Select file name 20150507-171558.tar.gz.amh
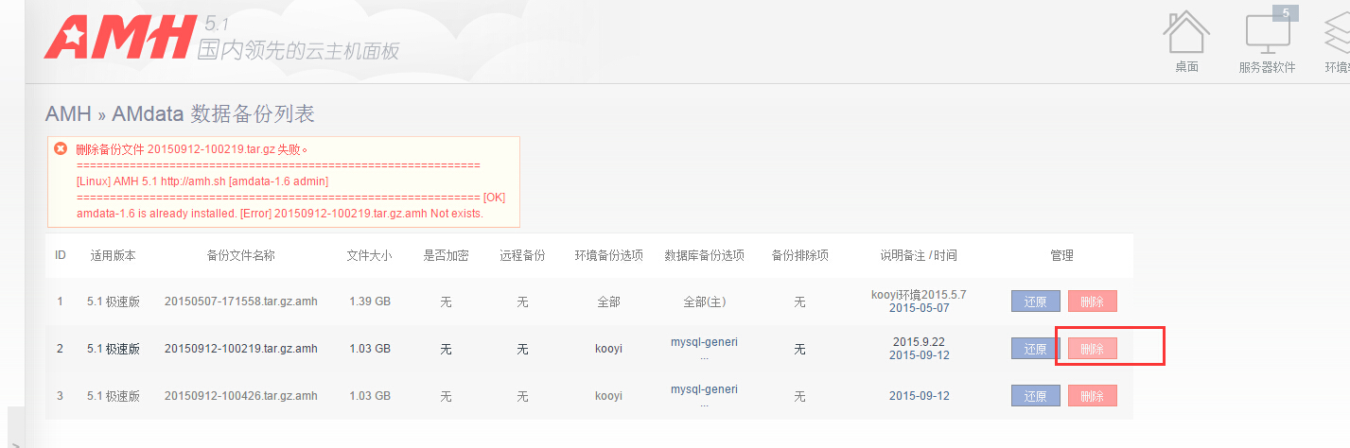 click(240, 302)
